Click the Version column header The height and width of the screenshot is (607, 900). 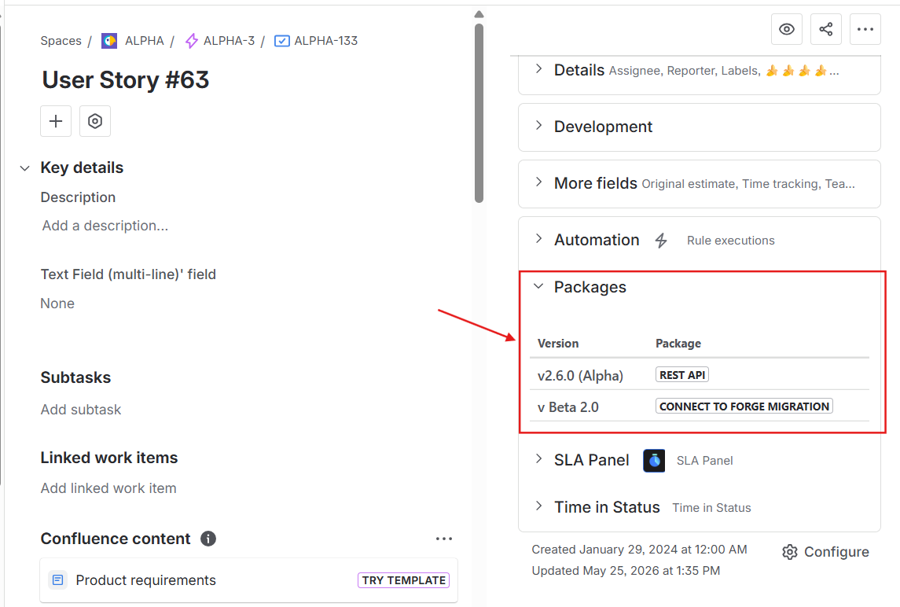click(x=558, y=344)
